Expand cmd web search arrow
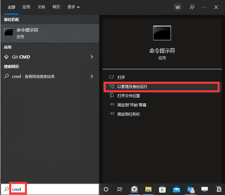The image size is (225, 195). (92, 76)
